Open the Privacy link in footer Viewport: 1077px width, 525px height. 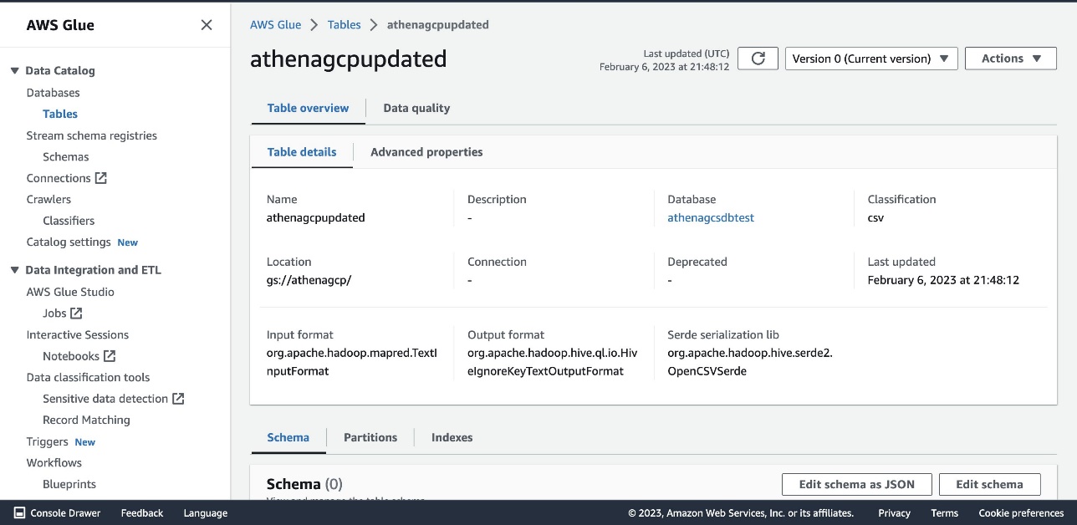(x=894, y=513)
